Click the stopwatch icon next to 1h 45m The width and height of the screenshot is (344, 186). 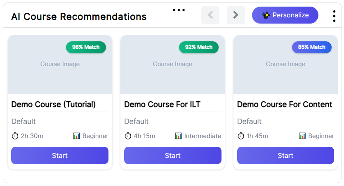pyautogui.click(x=240, y=136)
